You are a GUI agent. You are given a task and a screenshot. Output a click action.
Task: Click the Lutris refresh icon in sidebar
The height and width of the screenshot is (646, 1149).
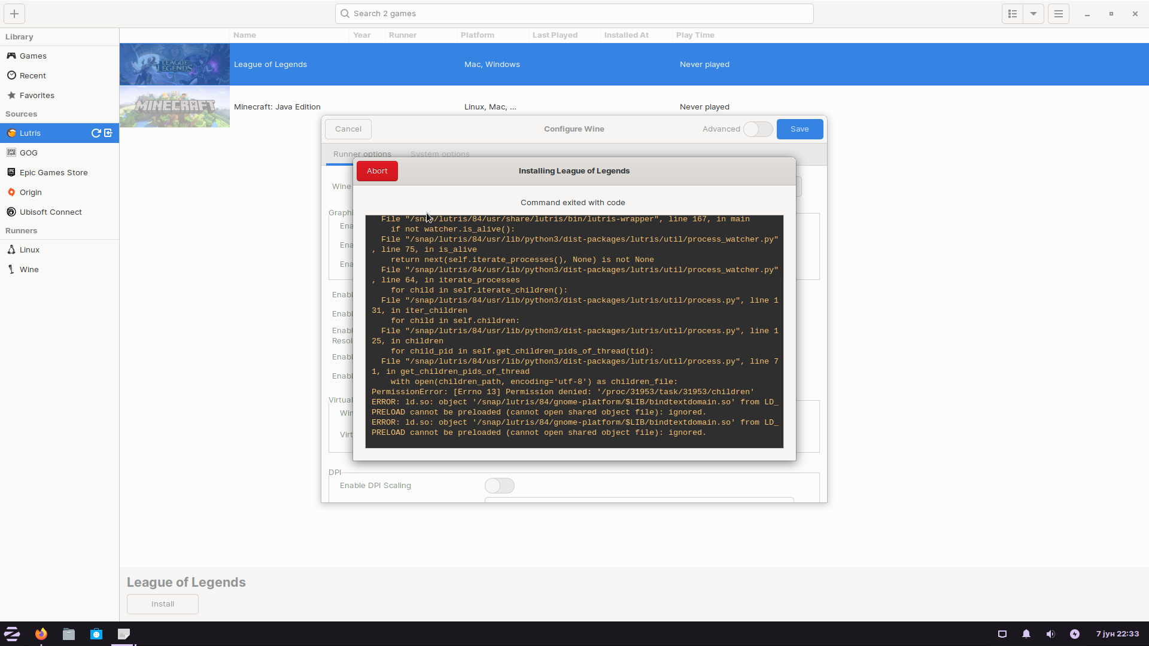coord(96,133)
